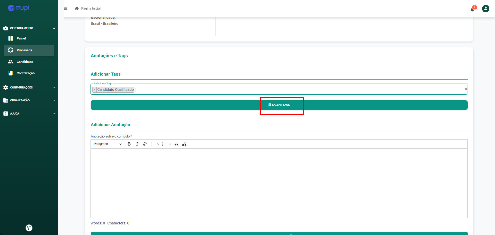Open the Paragraph style dropdown
Image resolution: width=495 pixels, height=235 pixels.
point(108,144)
